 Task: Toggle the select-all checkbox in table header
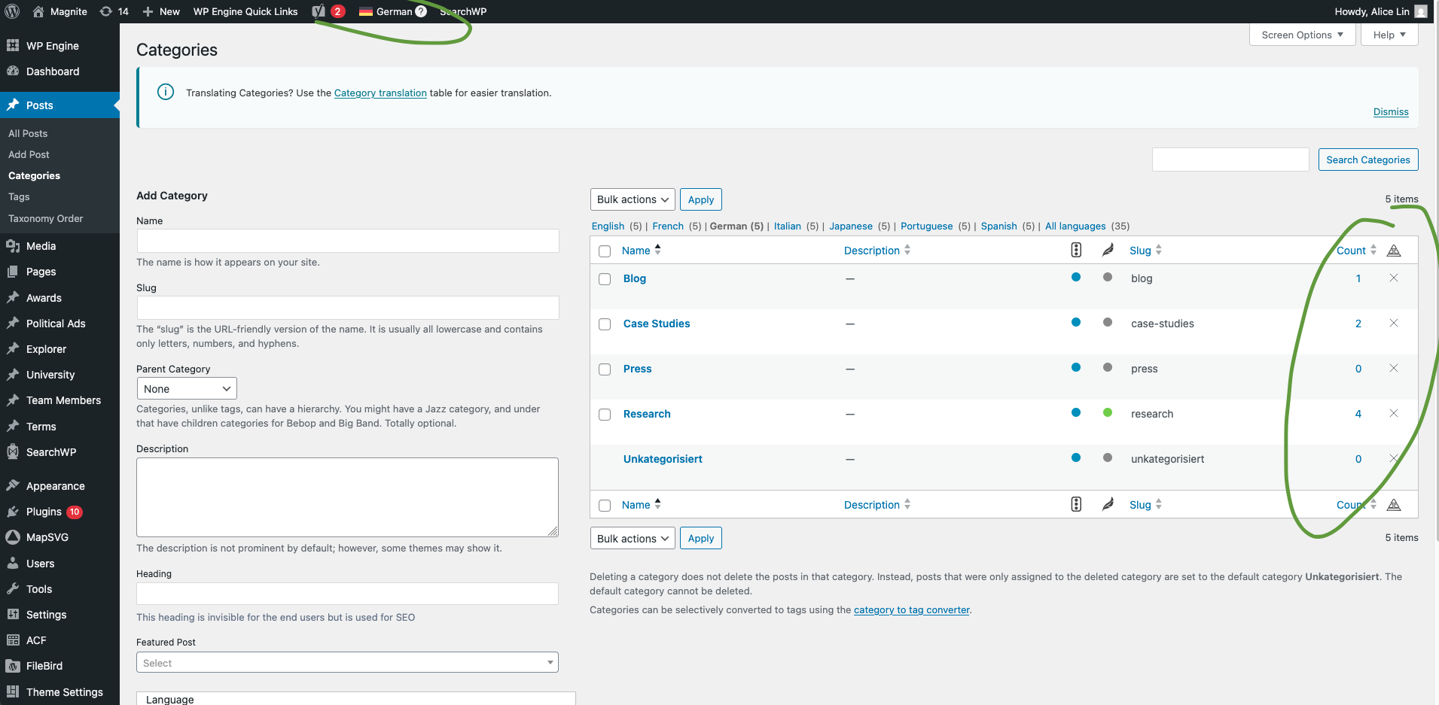(x=605, y=251)
